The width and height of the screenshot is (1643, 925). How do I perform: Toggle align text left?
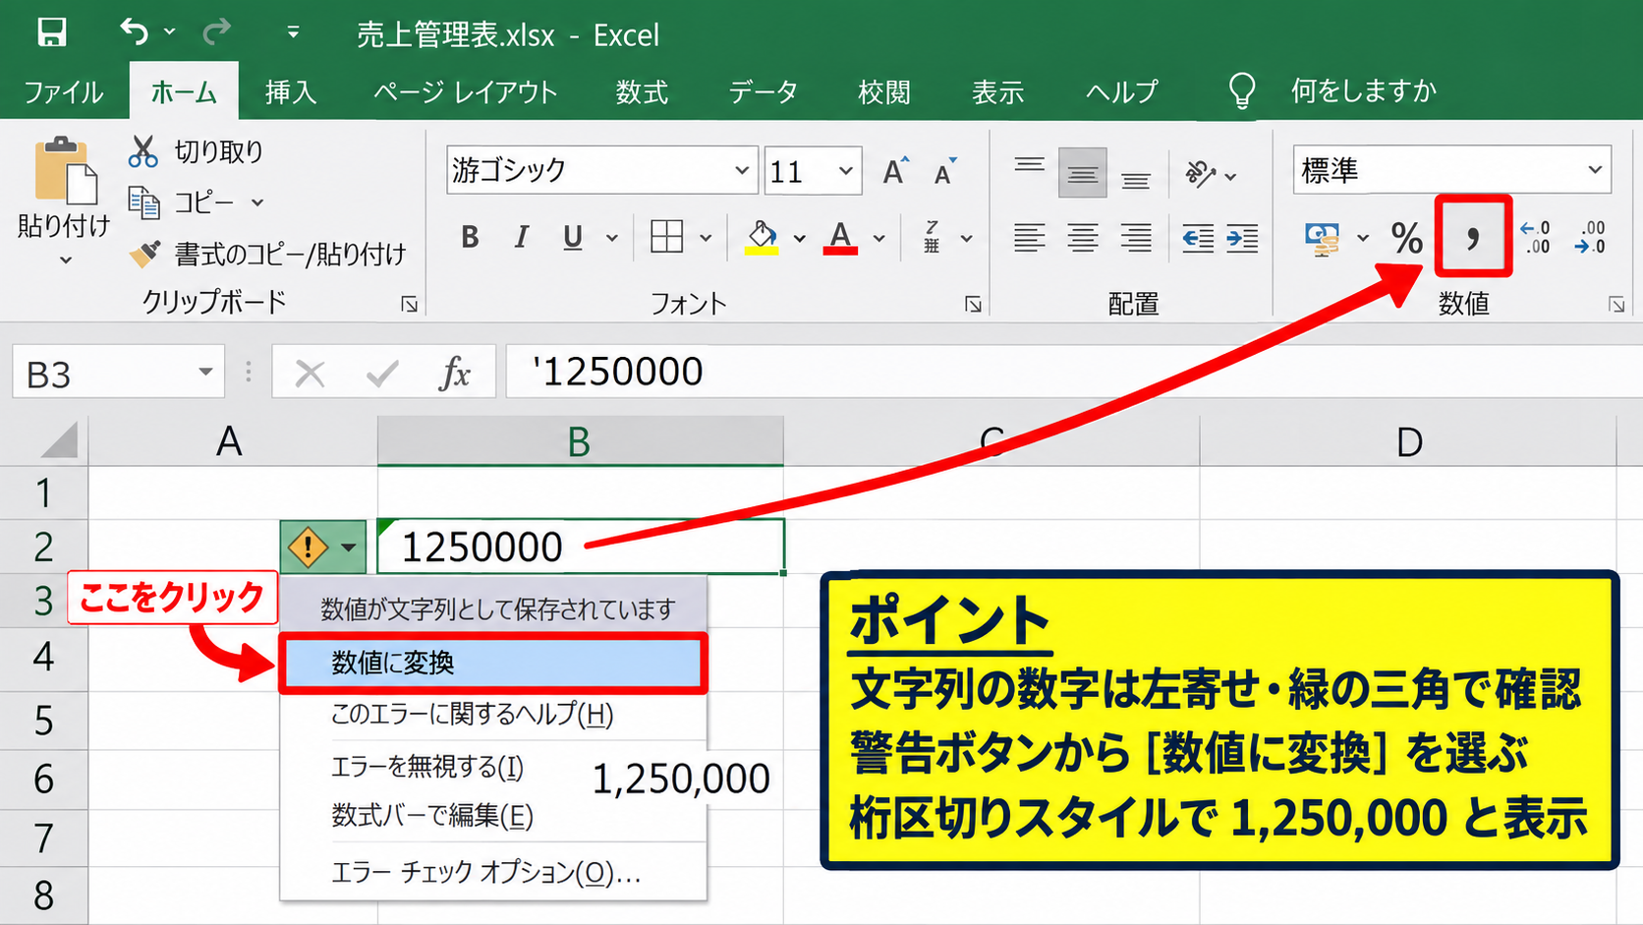1029,238
